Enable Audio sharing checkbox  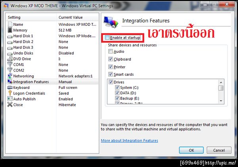[x=111, y=51]
